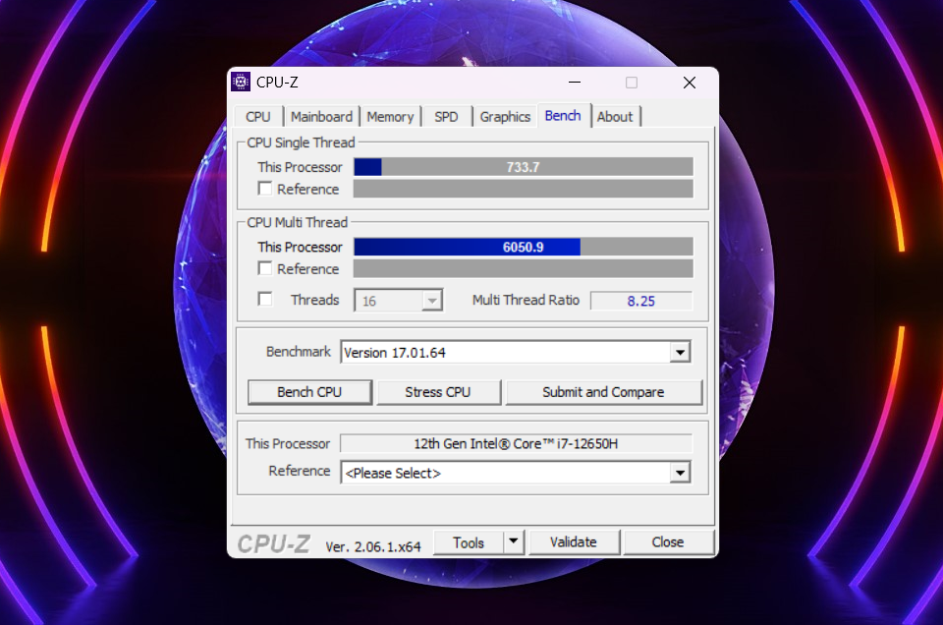
Task: Click the CPU Single Thread group label
Action: (301, 142)
